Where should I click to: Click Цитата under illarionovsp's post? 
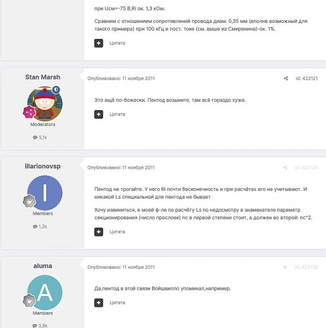click(x=118, y=232)
